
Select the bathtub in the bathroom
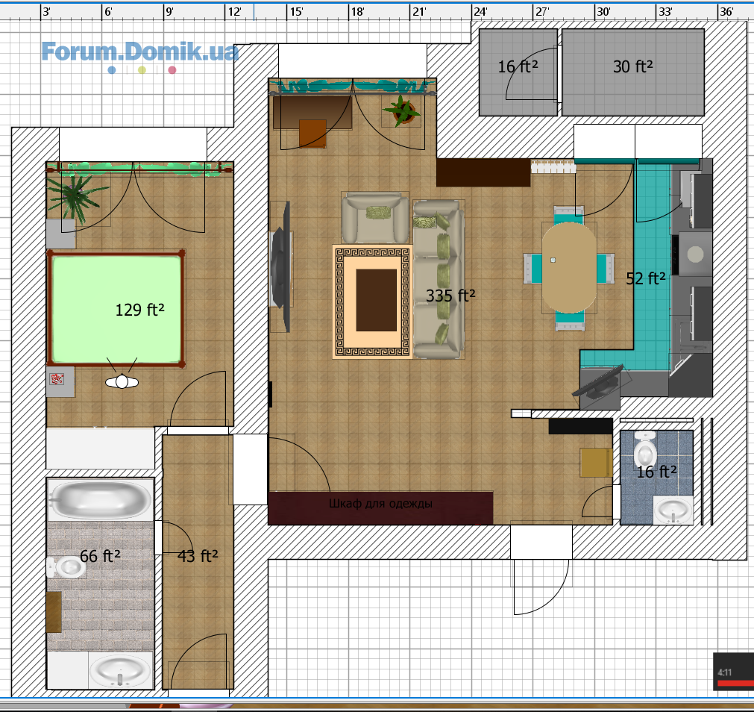pyautogui.click(x=100, y=499)
